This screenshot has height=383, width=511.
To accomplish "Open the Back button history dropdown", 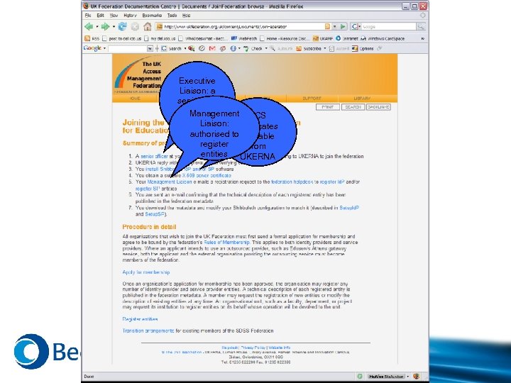I will 97,27.
